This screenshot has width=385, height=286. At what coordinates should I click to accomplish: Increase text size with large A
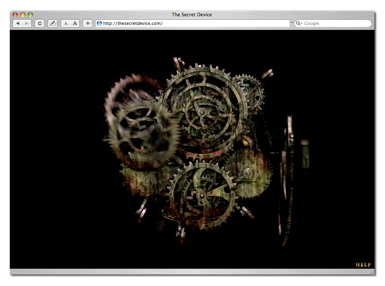click(75, 24)
